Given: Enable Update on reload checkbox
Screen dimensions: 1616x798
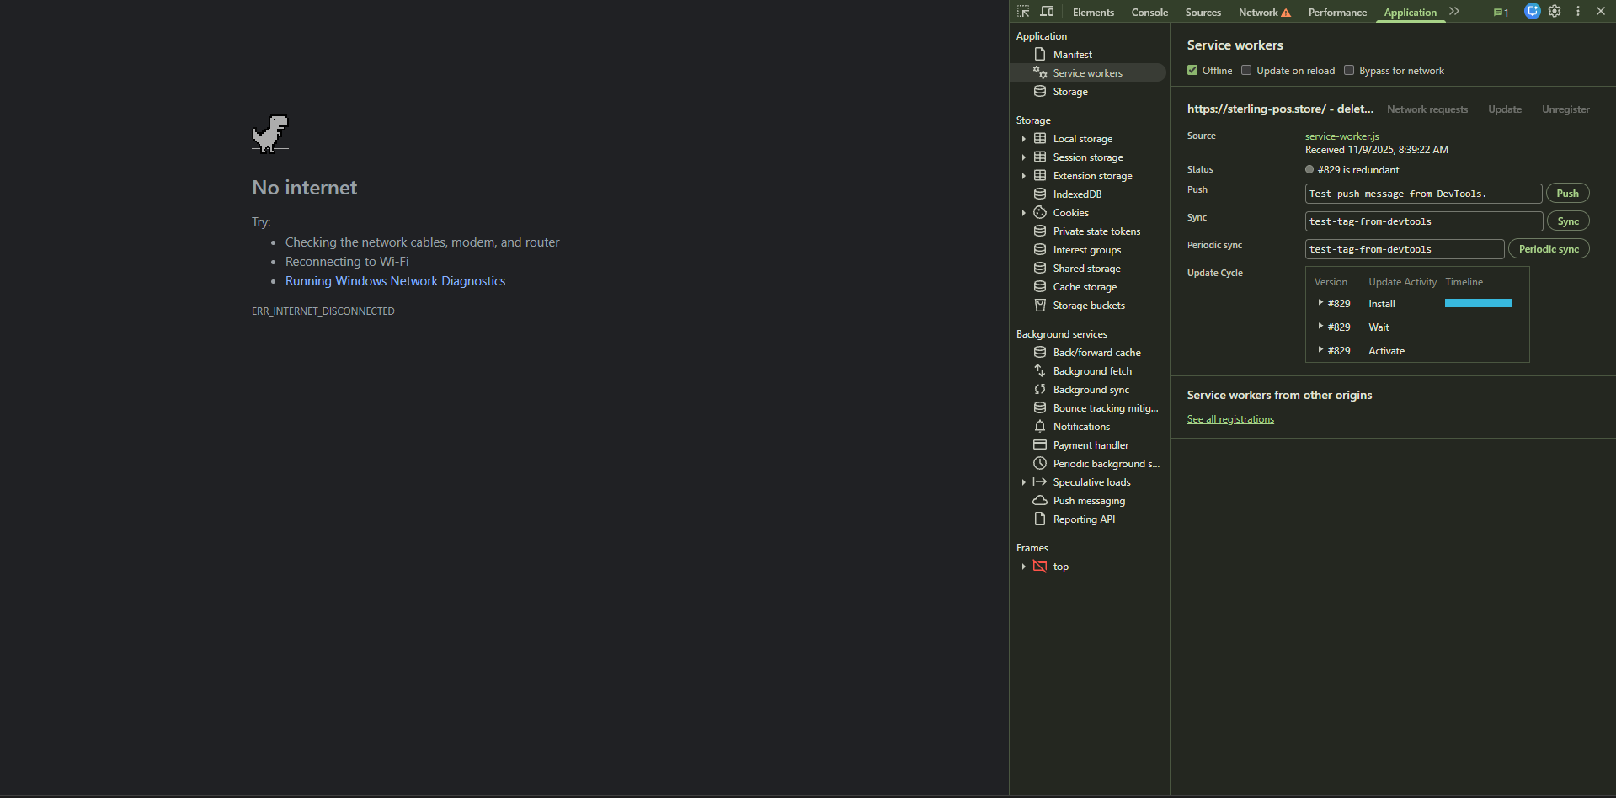Looking at the screenshot, I should 1246,71.
